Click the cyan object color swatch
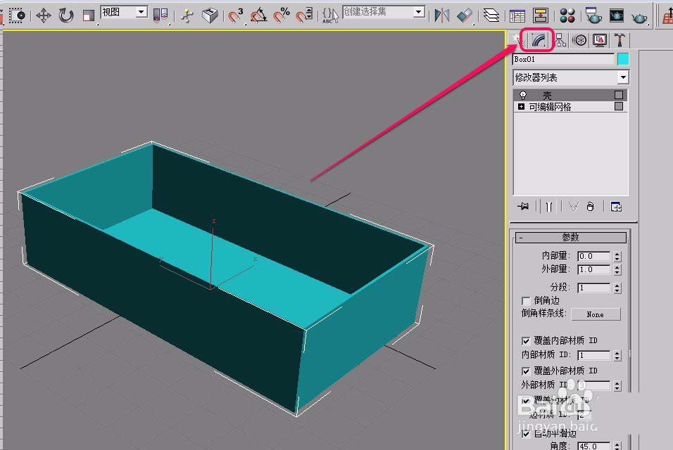 point(623,59)
